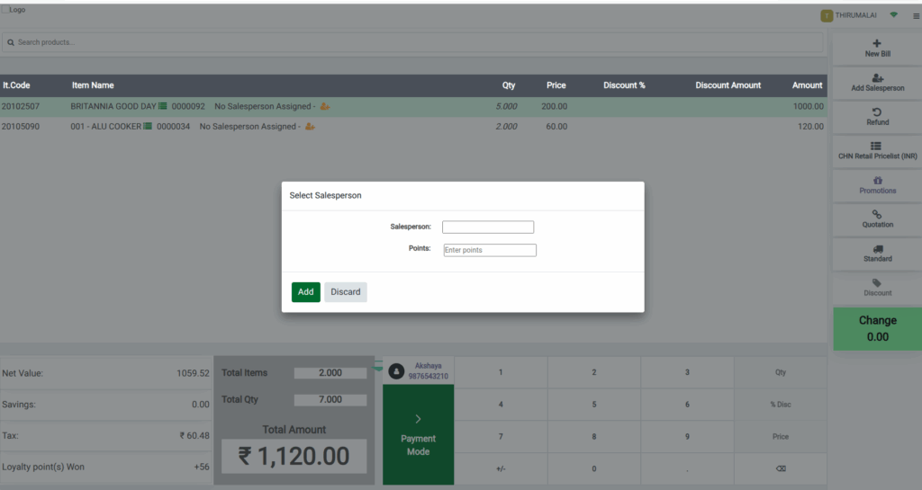922x490 pixels.
Task: Click the customer avatar icon
Action: coord(396,371)
